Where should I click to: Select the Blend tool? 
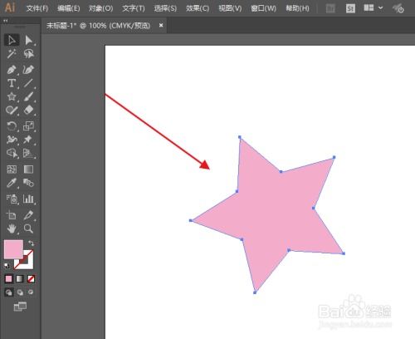[29, 183]
